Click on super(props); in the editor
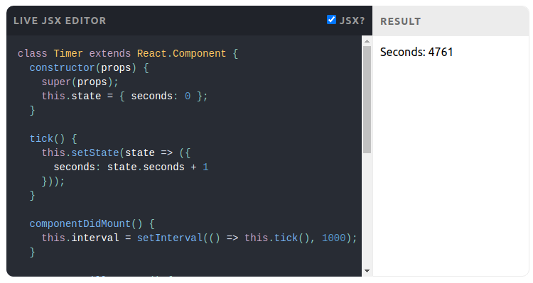Viewport: 533px width, 283px height. coord(80,82)
